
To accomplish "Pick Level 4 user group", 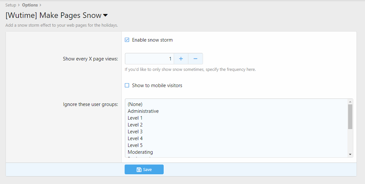I will click(135, 138).
